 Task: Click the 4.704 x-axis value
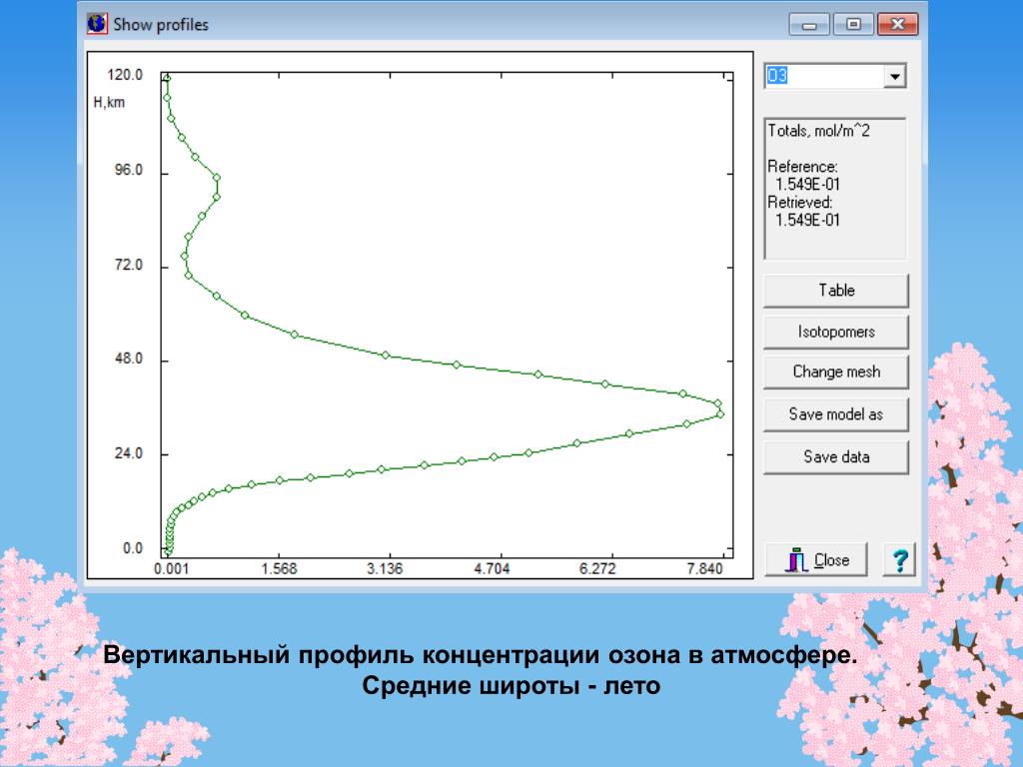coord(492,568)
